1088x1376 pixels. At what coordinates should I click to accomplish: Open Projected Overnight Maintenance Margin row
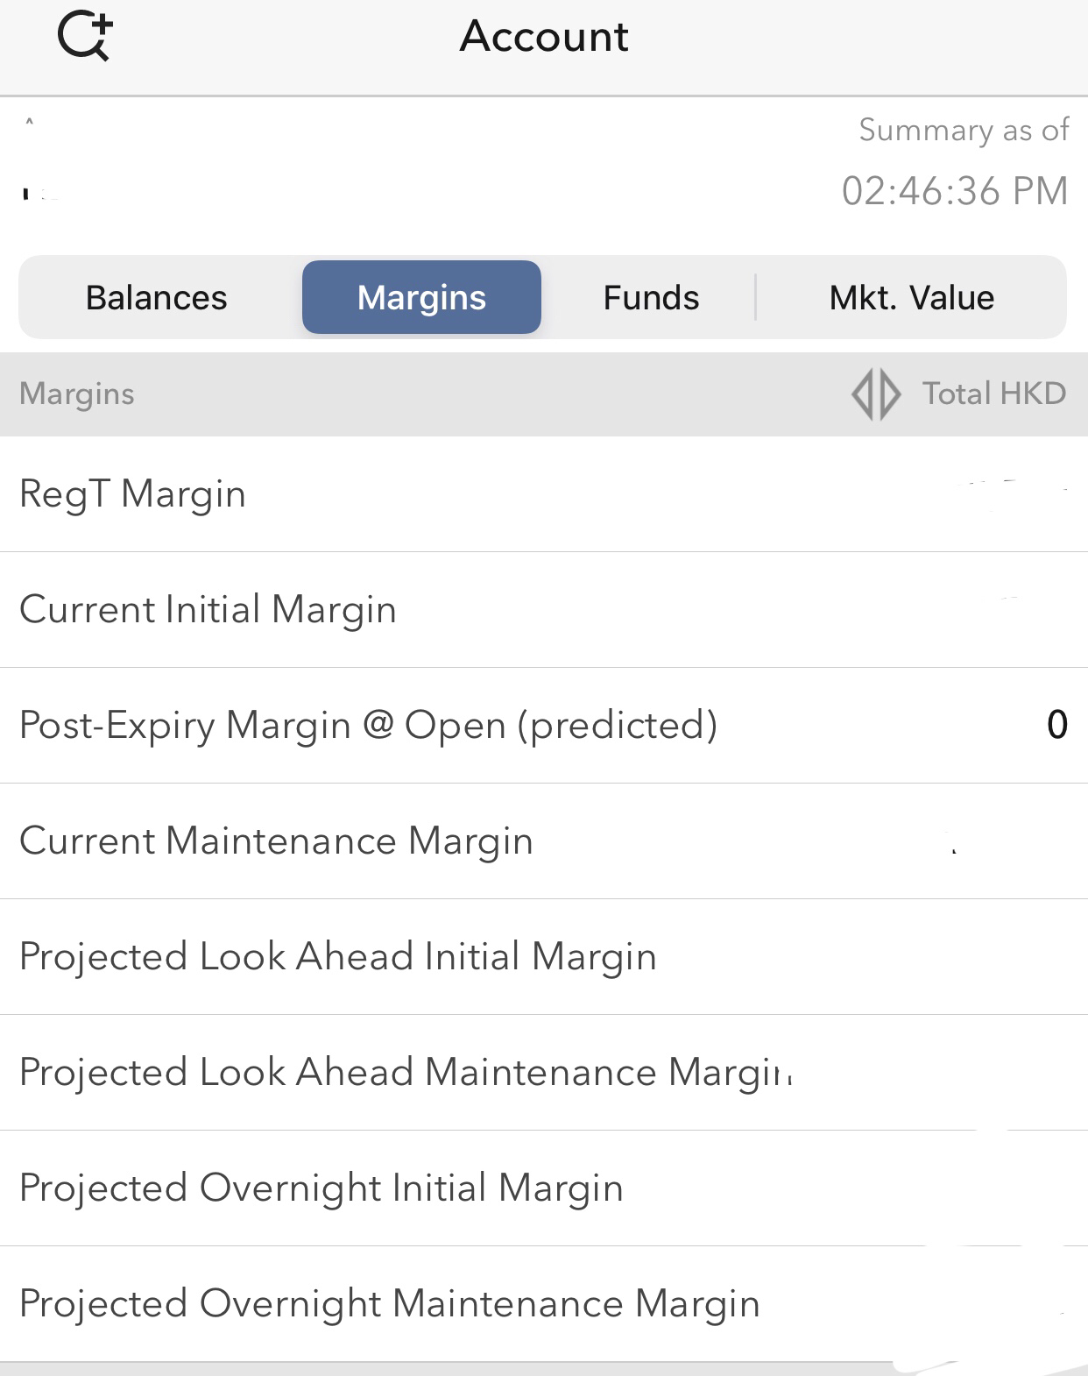click(544, 1304)
